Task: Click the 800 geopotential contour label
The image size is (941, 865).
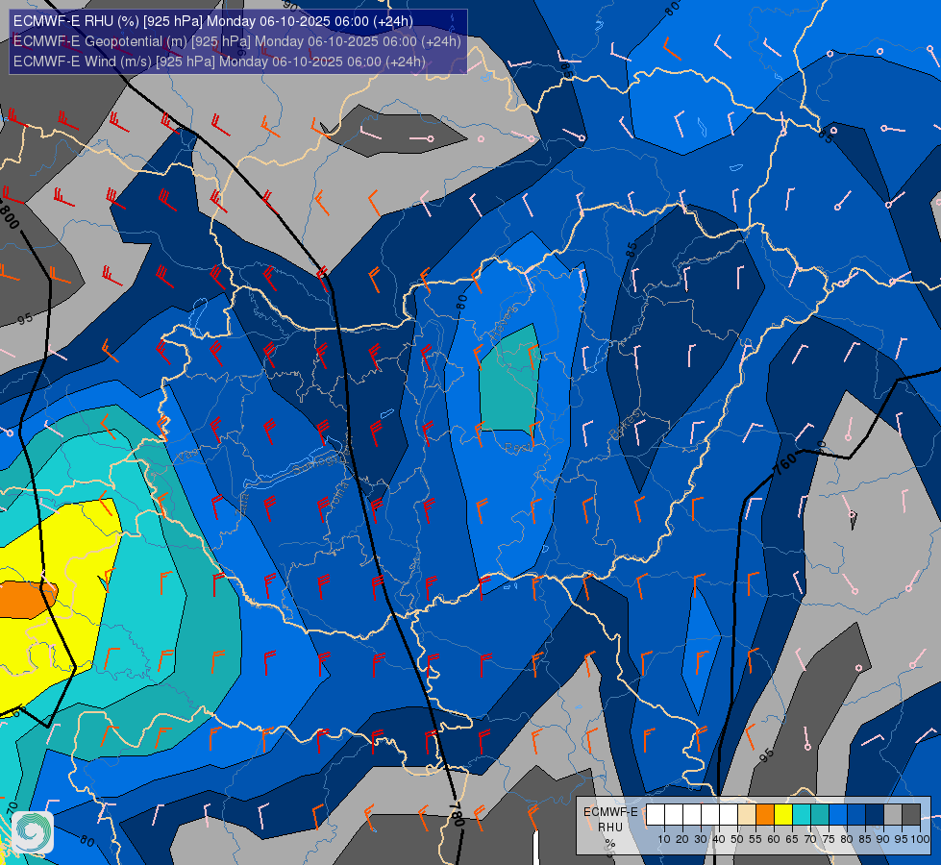Action: point(11,217)
